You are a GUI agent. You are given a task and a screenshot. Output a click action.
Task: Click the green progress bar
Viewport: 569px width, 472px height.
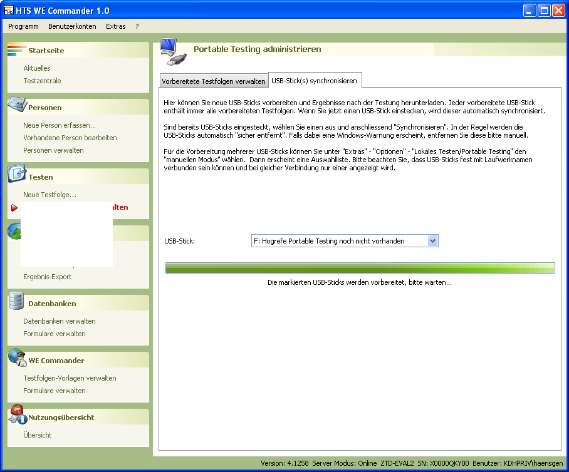coord(360,268)
